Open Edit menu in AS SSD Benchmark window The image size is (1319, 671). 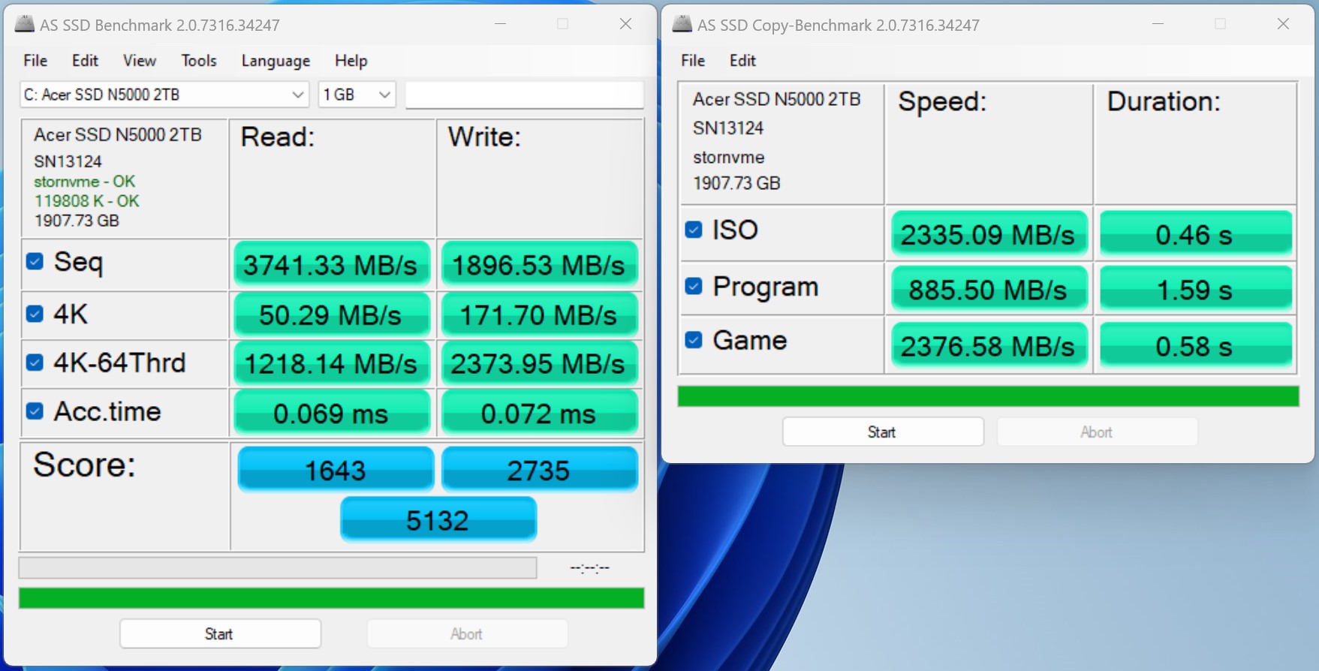pyautogui.click(x=85, y=61)
